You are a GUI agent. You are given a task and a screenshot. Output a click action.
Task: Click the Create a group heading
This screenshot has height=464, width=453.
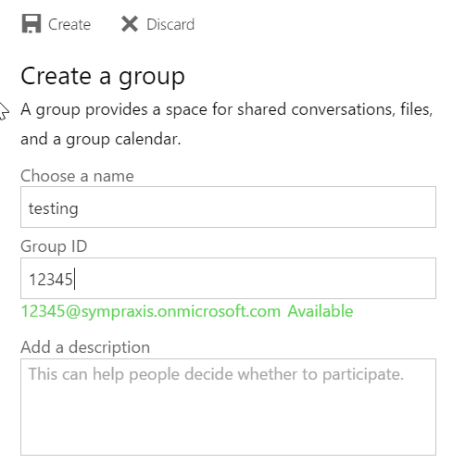click(x=103, y=77)
